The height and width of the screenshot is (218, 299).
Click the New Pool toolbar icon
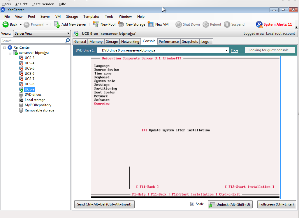96,24
